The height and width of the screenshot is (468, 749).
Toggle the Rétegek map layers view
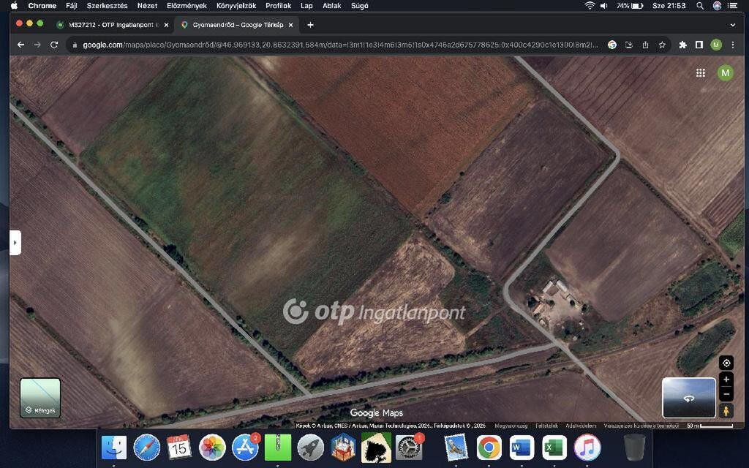click(40, 398)
